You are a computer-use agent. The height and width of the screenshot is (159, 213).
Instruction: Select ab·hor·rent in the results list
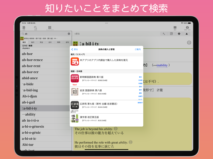pyautogui.click(x=46, y=66)
